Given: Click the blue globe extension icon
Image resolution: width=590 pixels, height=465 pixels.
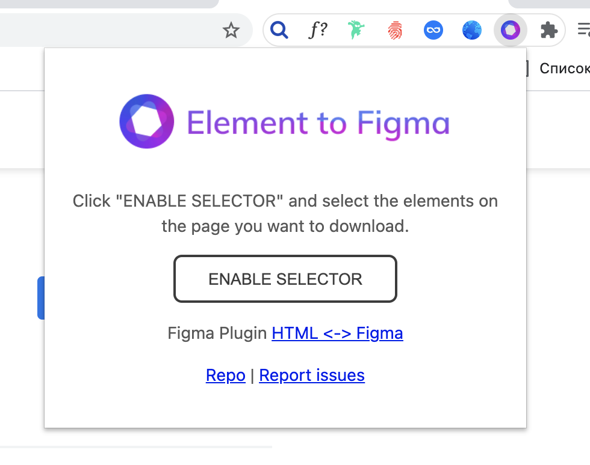Looking at the screenshot, I should tap(472, 30).
